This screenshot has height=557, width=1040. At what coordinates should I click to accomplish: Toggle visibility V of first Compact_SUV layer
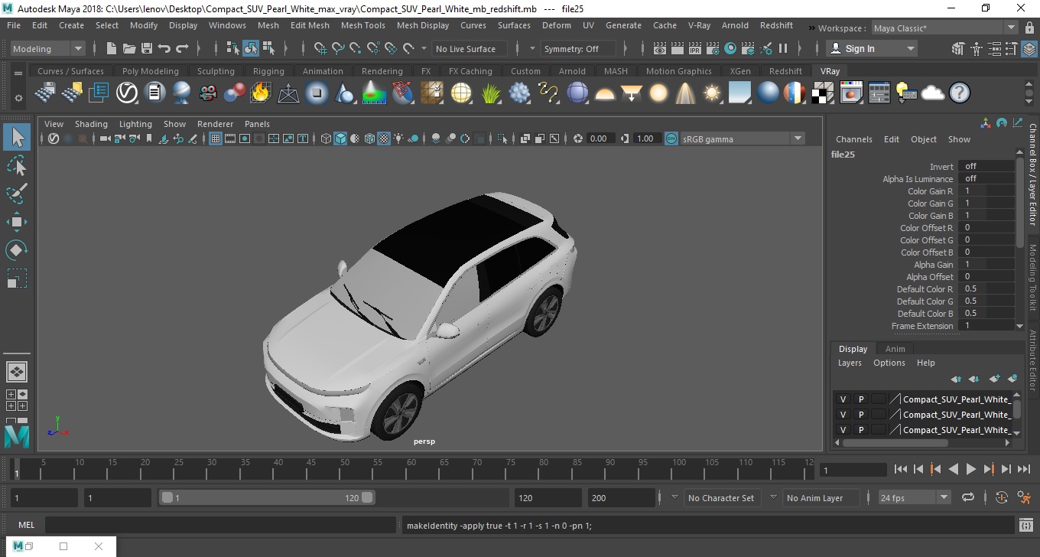843,399
